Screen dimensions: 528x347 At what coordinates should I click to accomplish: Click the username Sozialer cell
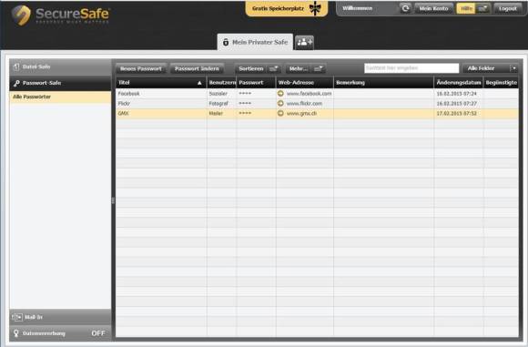pyautogui.click(x=218, y=93)
